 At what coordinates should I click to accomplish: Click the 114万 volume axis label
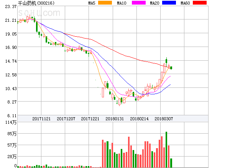click(x=11, y=122)
